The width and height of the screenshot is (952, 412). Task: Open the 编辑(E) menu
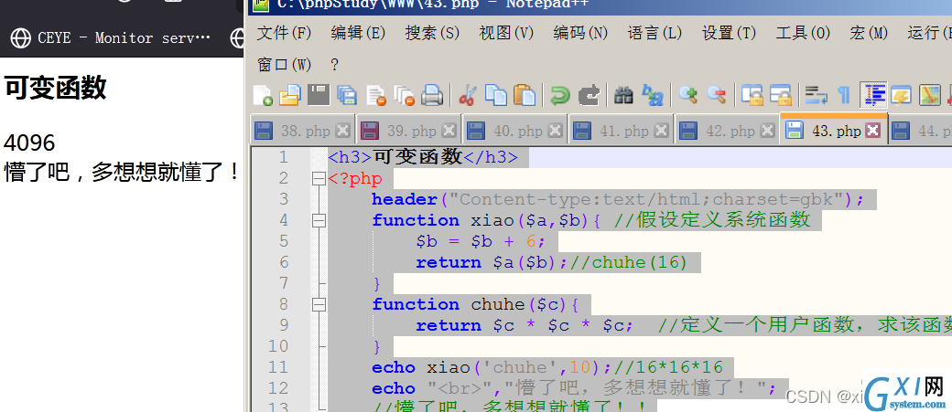click(358, 33)
